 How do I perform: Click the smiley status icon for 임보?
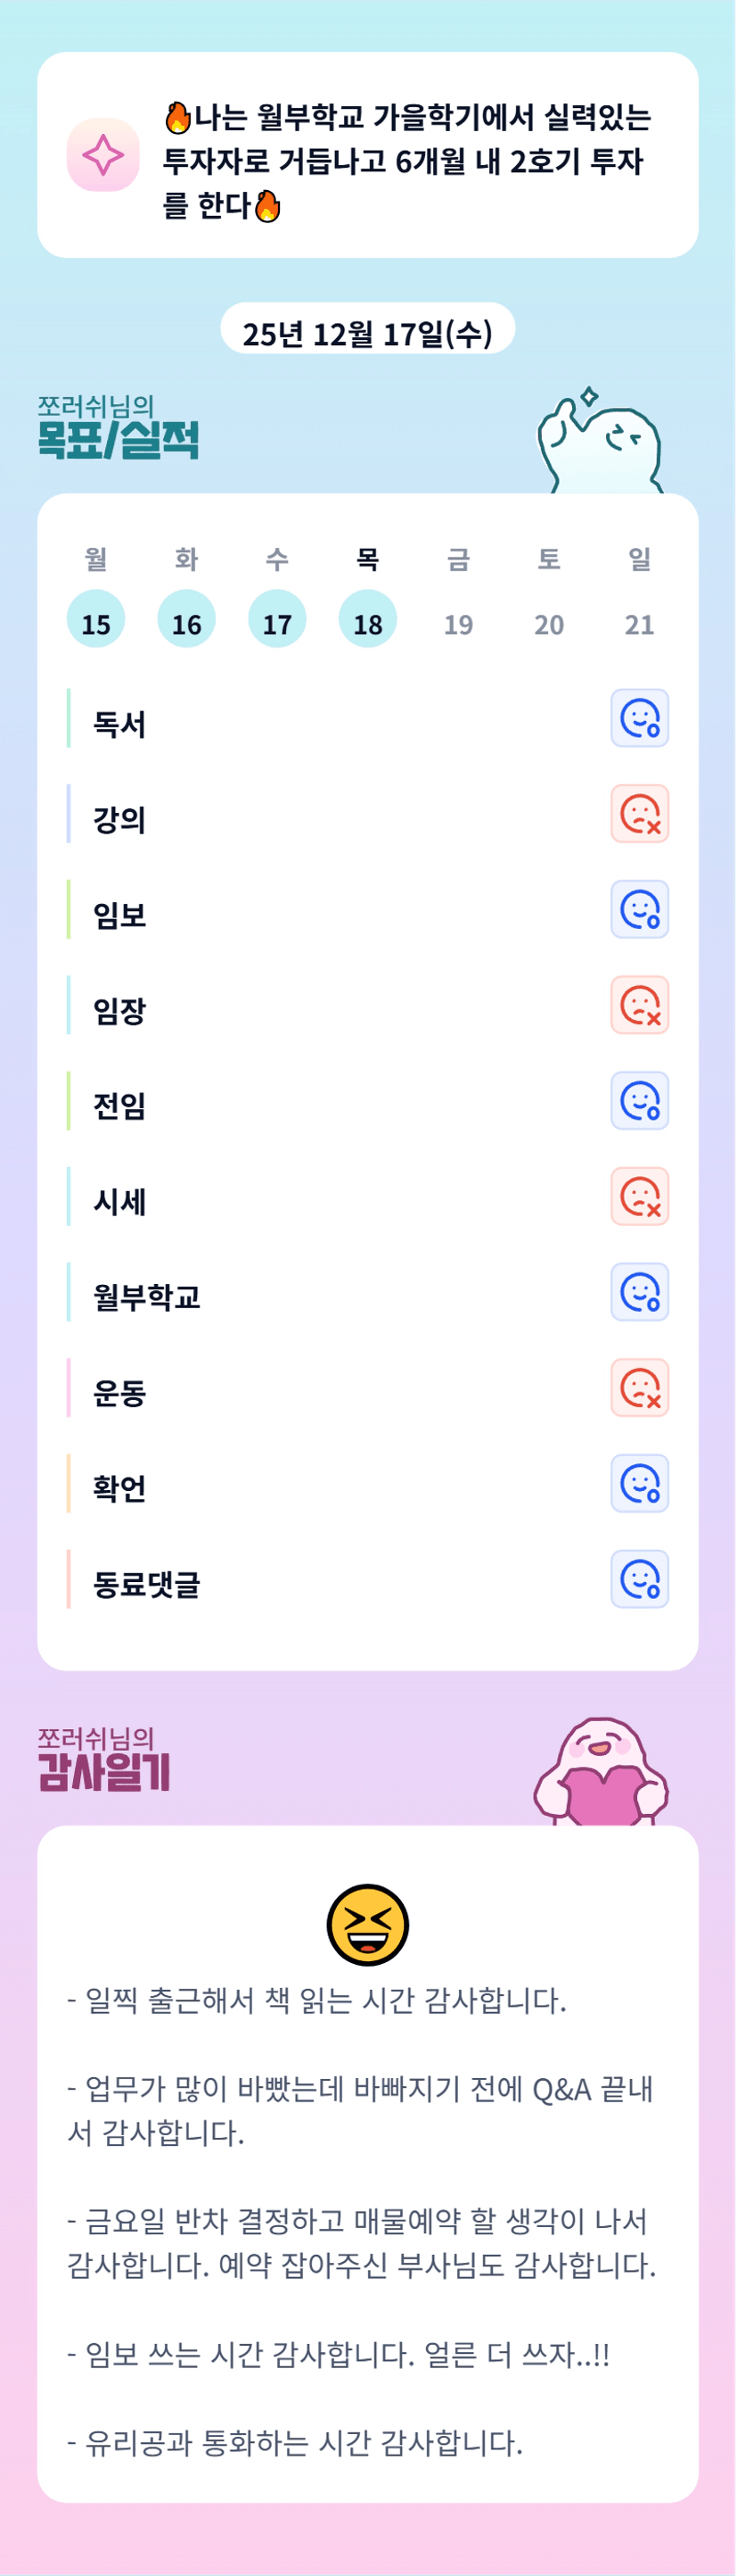(x=639, y=910)
